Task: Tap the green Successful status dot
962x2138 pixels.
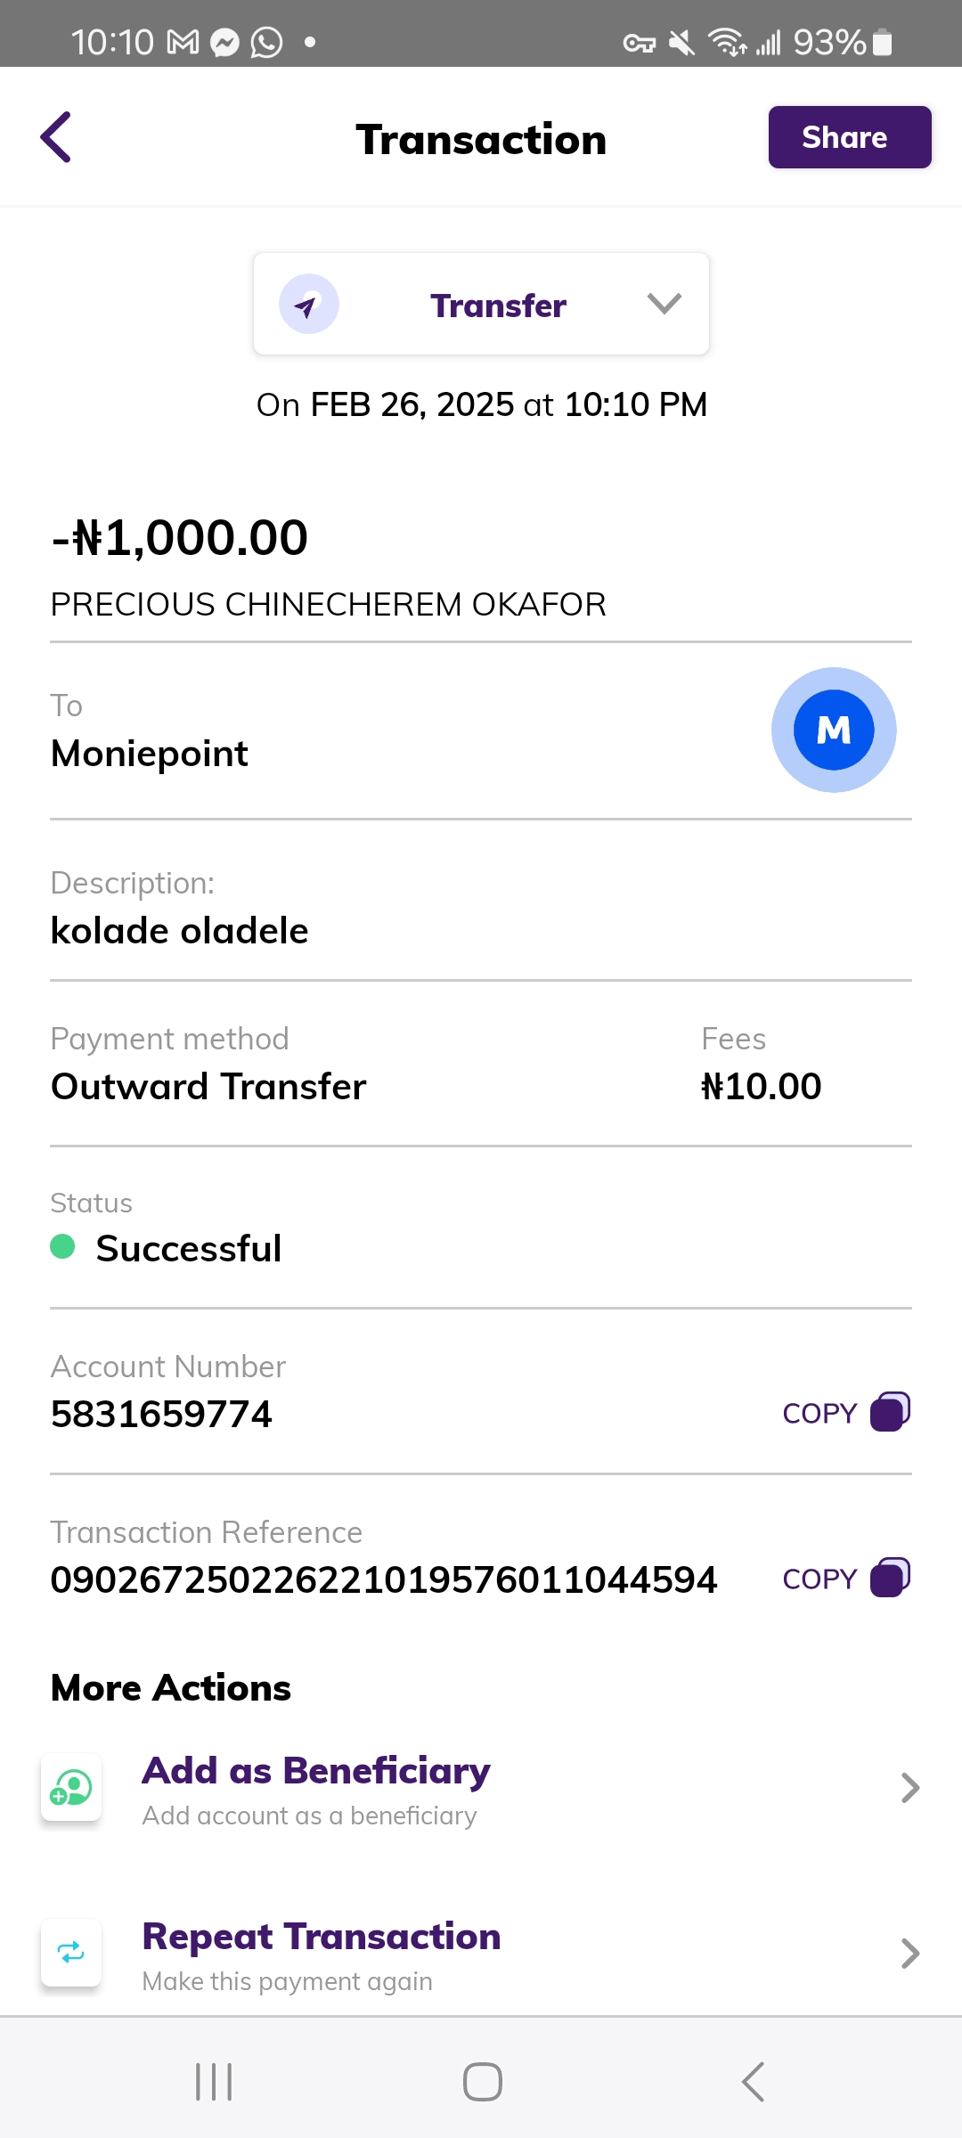Action: [62, 1246]
